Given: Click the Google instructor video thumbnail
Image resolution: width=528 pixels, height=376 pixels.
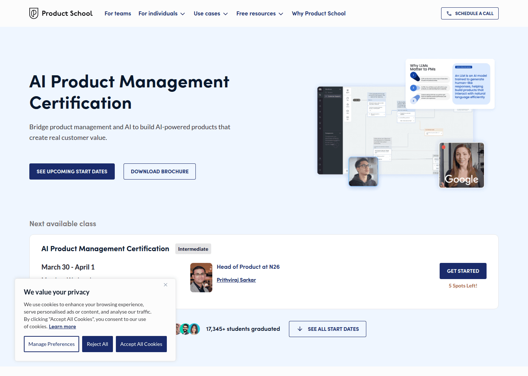Looking at the screenshot, I should tap(461, 165).
